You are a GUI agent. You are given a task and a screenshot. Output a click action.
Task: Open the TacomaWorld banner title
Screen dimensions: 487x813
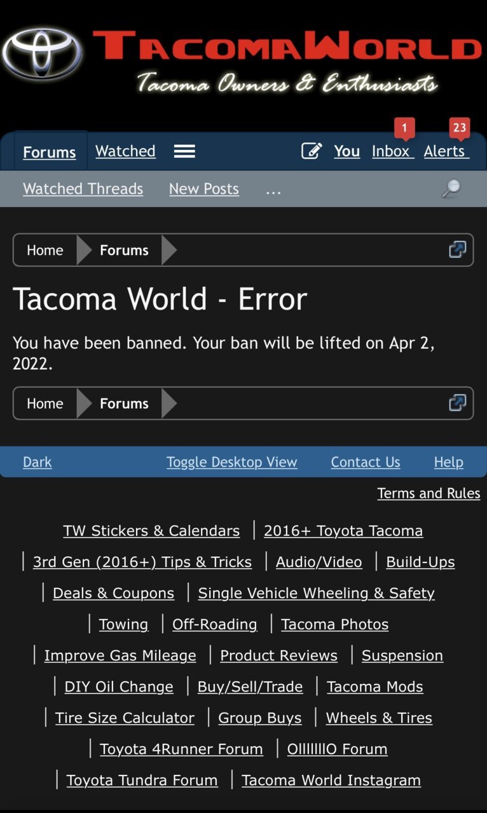[287, 47]
